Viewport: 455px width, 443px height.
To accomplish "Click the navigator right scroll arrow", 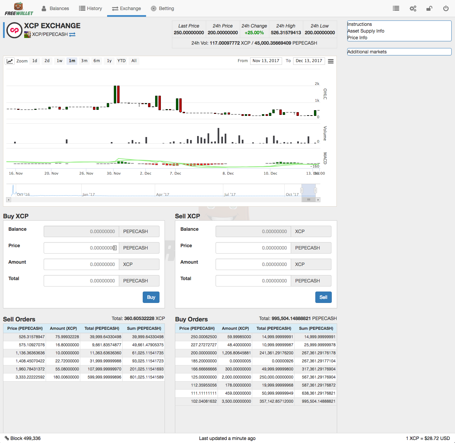I will pos(318,200).
